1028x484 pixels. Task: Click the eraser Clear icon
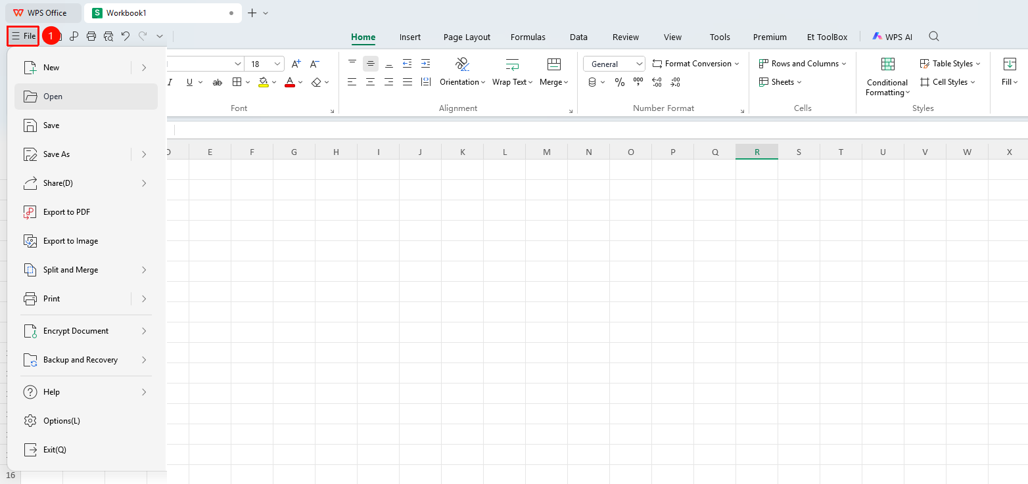[x=316, y=82]
